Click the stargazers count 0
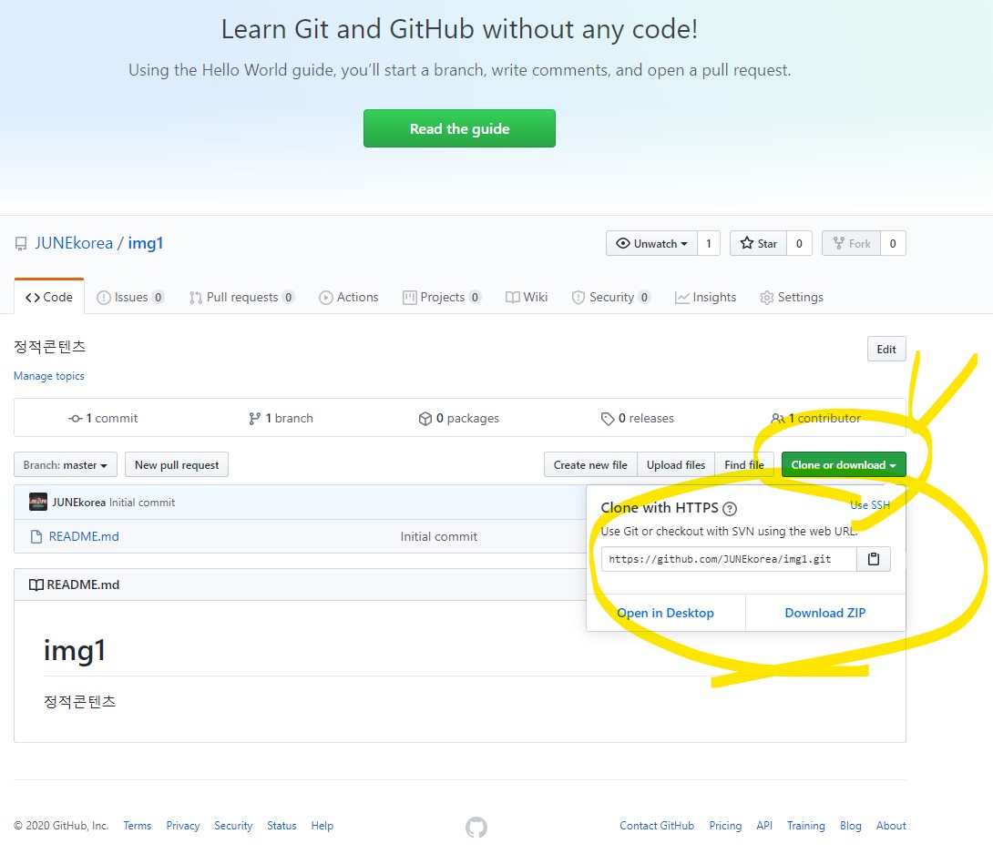 point(799,244)
